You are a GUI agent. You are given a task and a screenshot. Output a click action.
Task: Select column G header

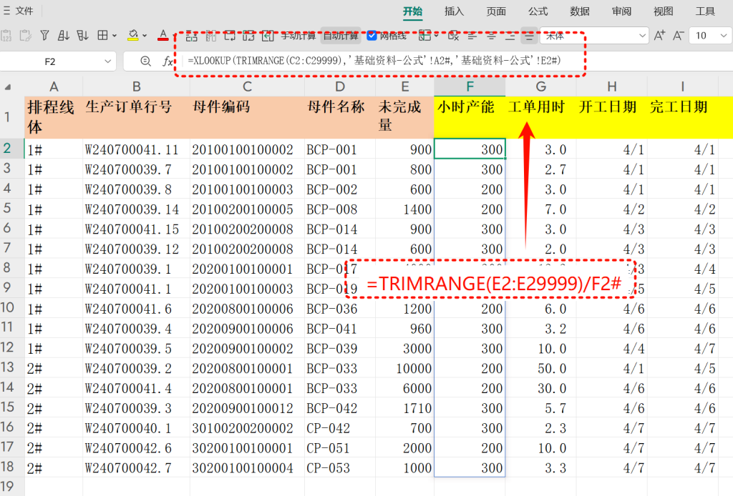541,86
